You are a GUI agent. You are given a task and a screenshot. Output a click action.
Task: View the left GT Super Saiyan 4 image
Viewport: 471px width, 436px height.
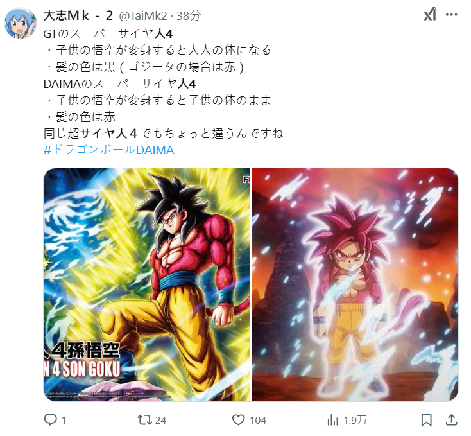(x=147, y=284)
